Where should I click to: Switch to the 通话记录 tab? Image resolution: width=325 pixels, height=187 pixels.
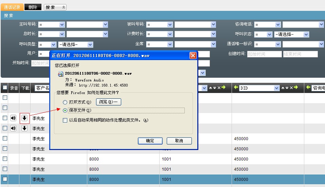click(12, 7)
